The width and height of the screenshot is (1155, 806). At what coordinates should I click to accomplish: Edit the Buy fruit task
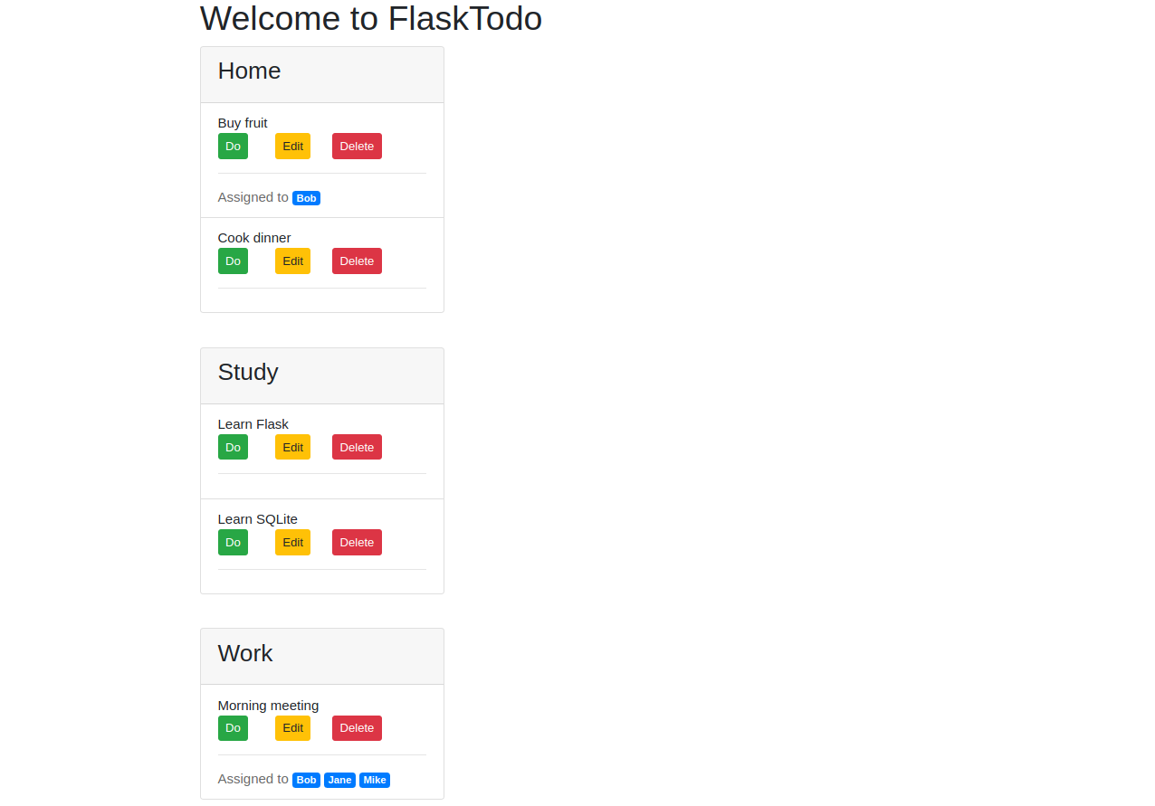click(292, 147)
